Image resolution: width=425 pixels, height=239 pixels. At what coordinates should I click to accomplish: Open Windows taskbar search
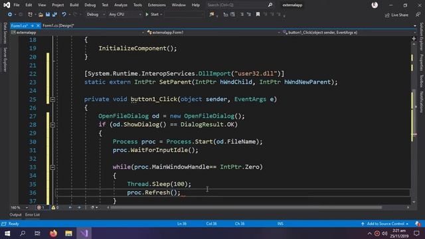pos(23,233)
